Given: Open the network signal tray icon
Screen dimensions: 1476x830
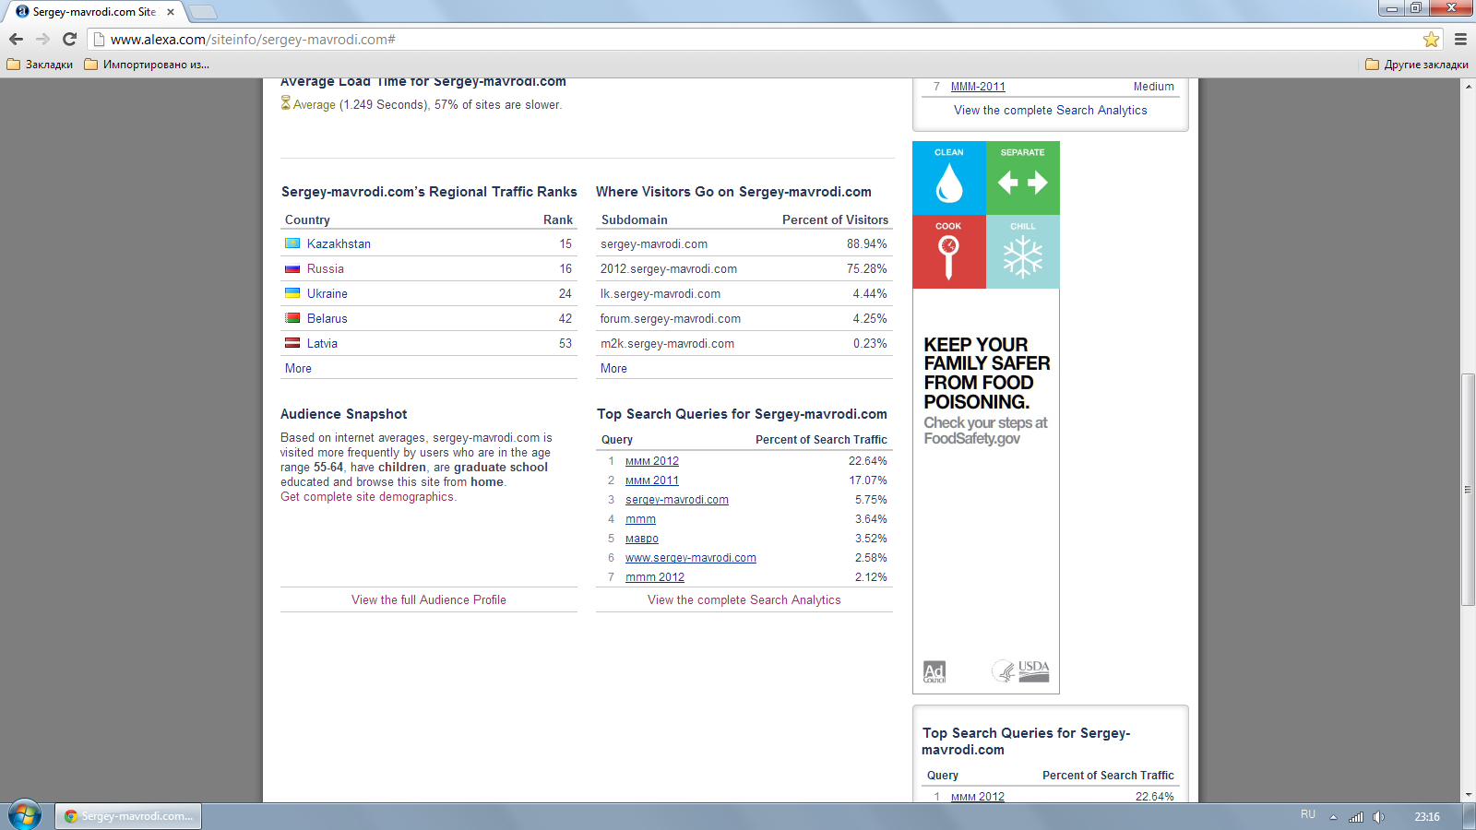Looking at the screenshot, I should click(x=1355, y=817).
